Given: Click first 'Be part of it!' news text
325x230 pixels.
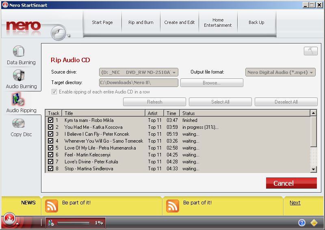Looking at the screenshot, I should [x=76, y=203].
